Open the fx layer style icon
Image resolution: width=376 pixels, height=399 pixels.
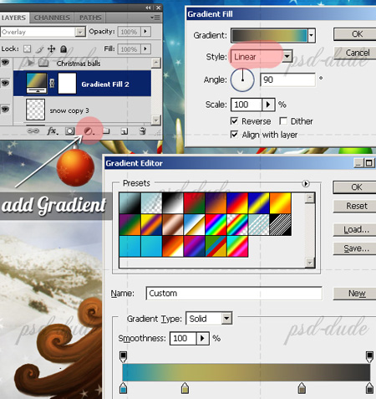click(x=52, y=130)
